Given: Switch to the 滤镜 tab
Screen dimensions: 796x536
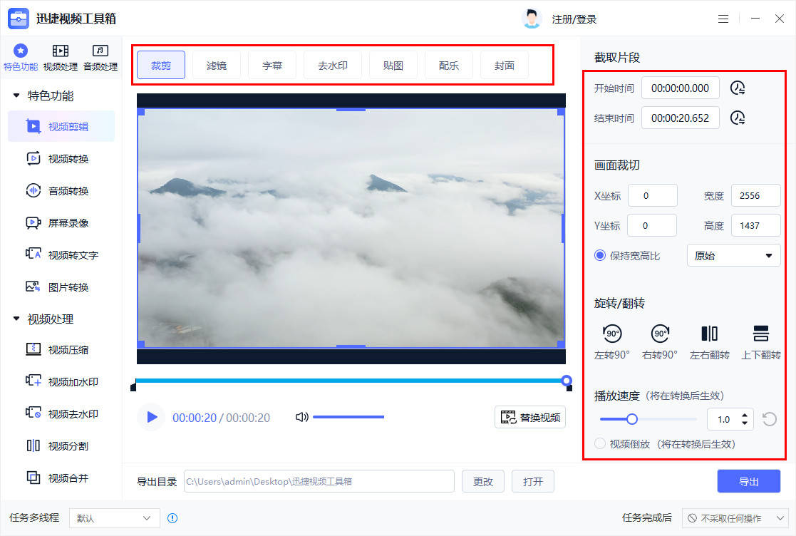Looking at the screenshot, I should [x=216, y=65].
